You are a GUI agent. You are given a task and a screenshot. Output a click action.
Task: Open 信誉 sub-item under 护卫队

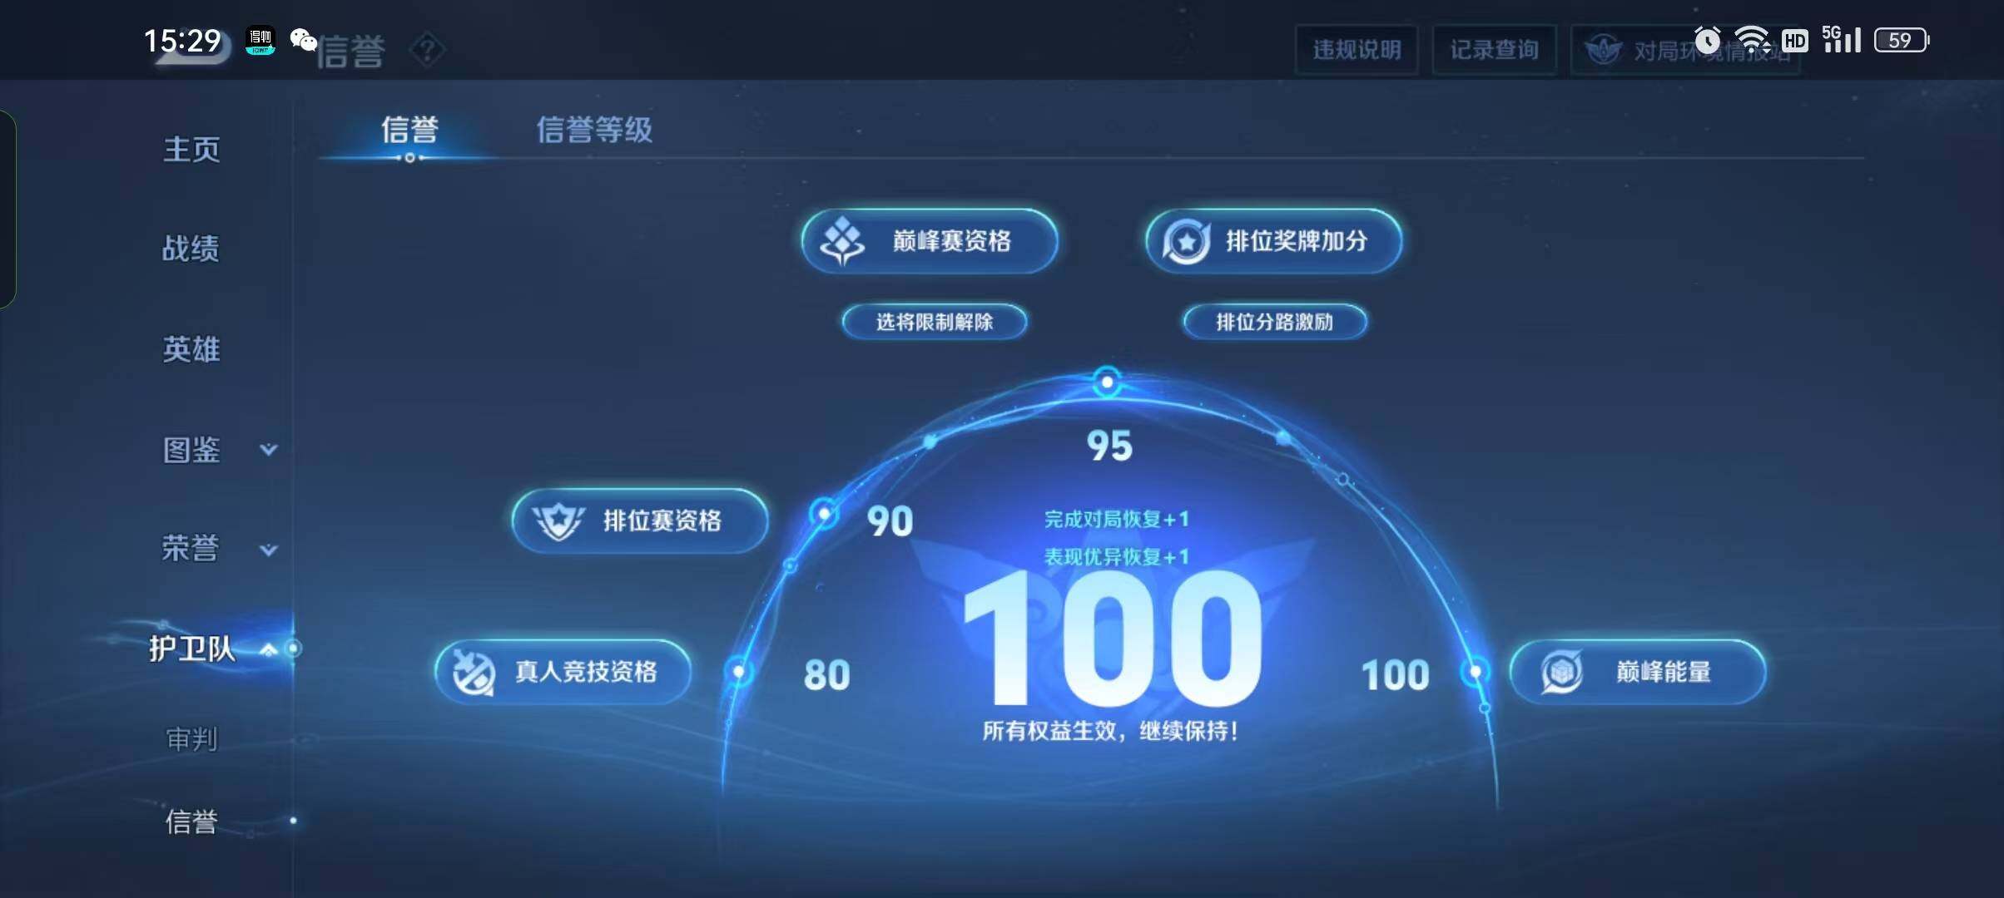click(191, 822)
